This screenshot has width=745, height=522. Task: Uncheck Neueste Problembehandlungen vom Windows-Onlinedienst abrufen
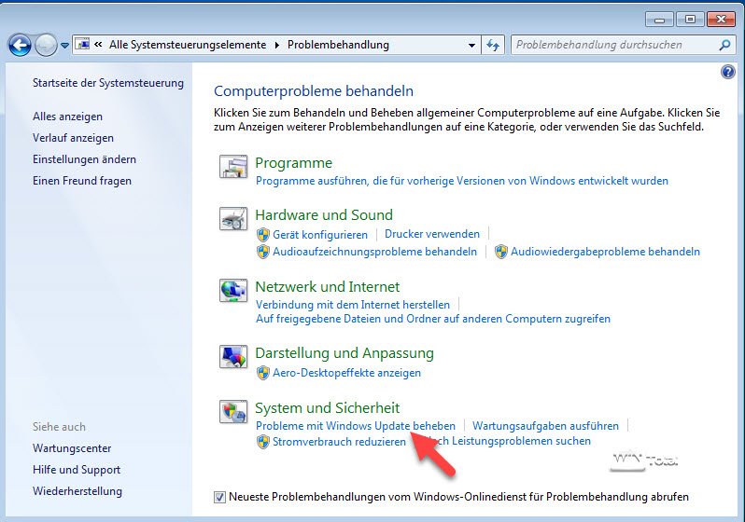coord(219,498)
